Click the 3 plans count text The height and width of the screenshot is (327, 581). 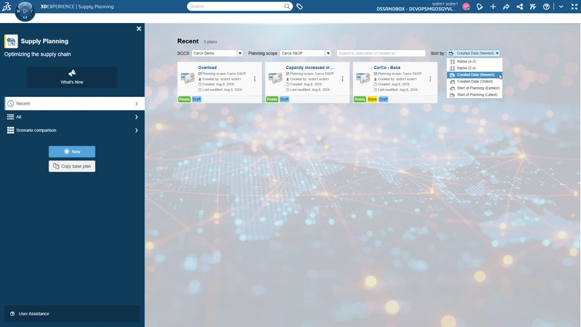pos(210,42)
